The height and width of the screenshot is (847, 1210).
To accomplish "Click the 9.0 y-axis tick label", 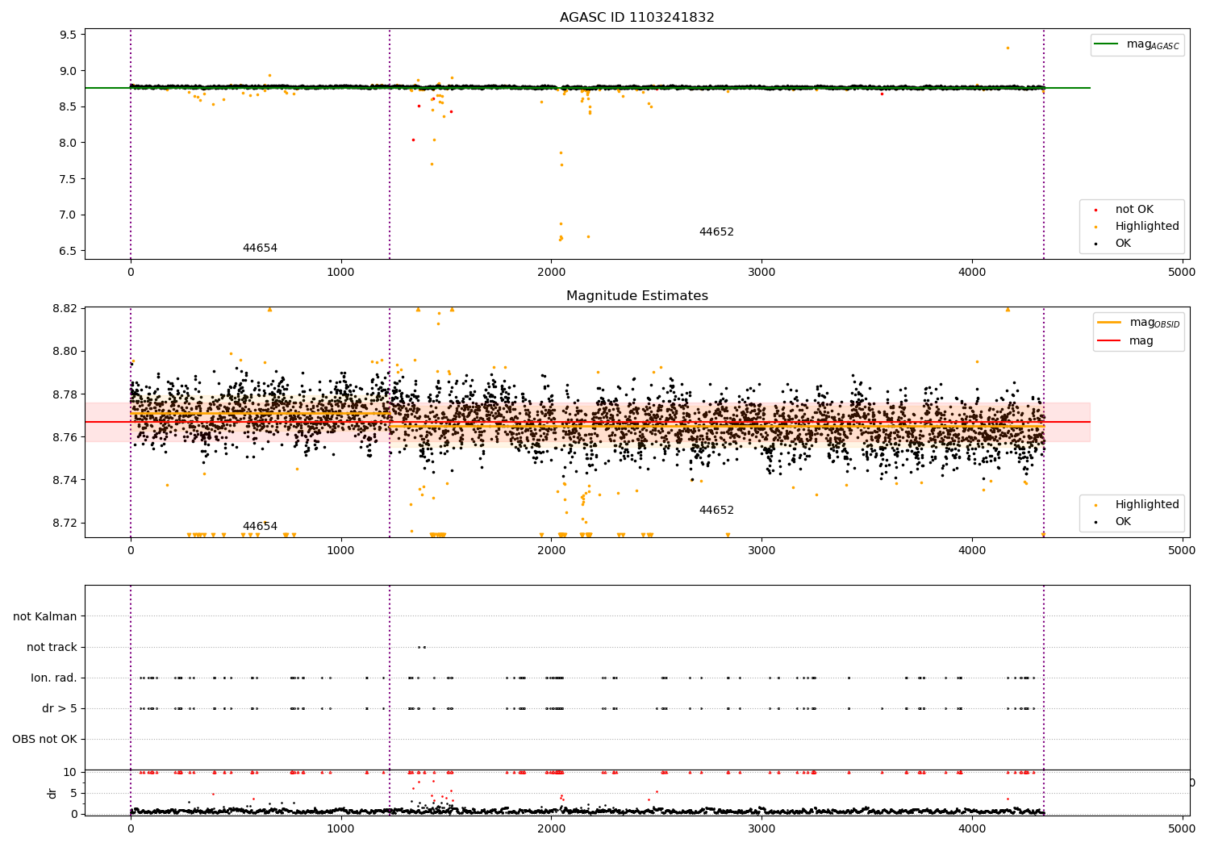I will pos(68,71).
